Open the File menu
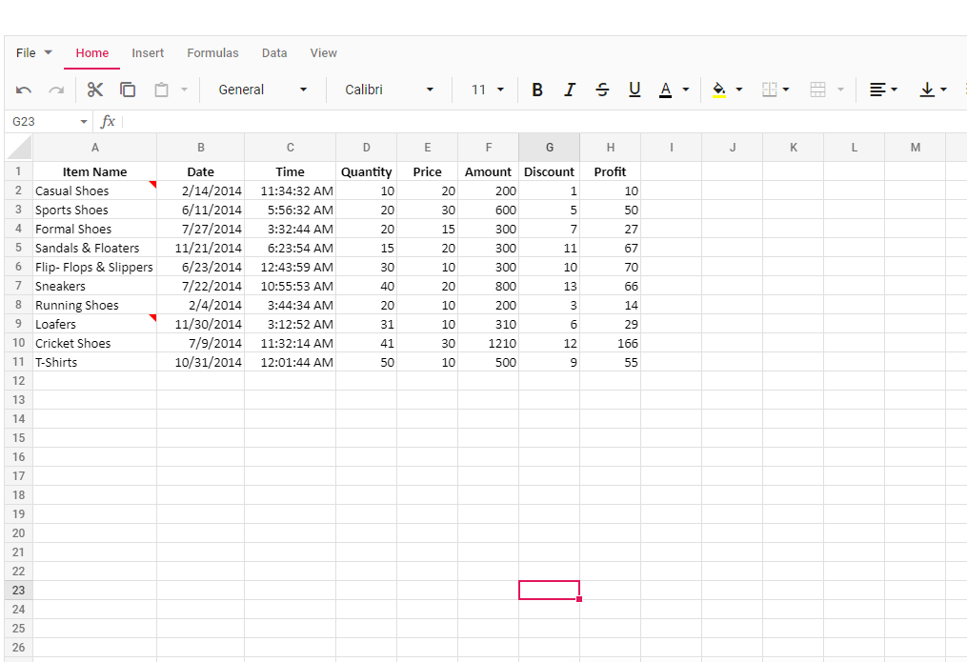The width and height of the screenshot is (967, 662). (x=34, y=53)
